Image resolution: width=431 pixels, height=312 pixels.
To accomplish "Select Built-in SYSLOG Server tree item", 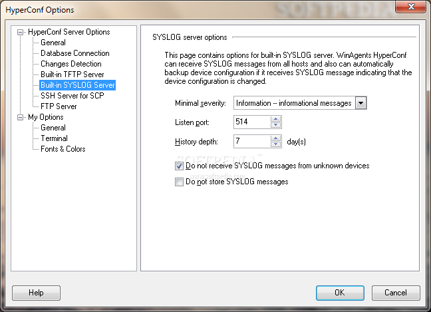I will click(x=78, y=85).
